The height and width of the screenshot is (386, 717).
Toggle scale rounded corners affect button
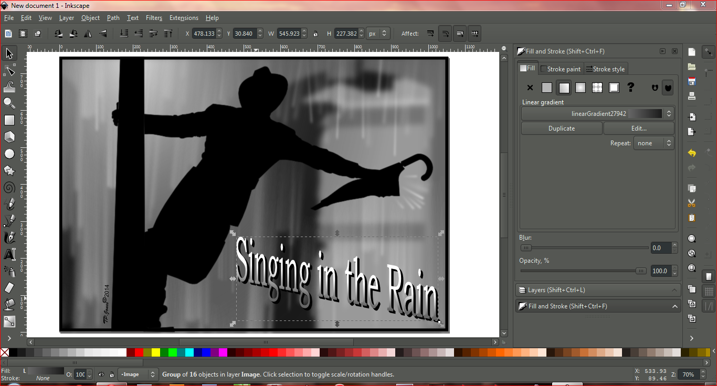click(445, 34)
